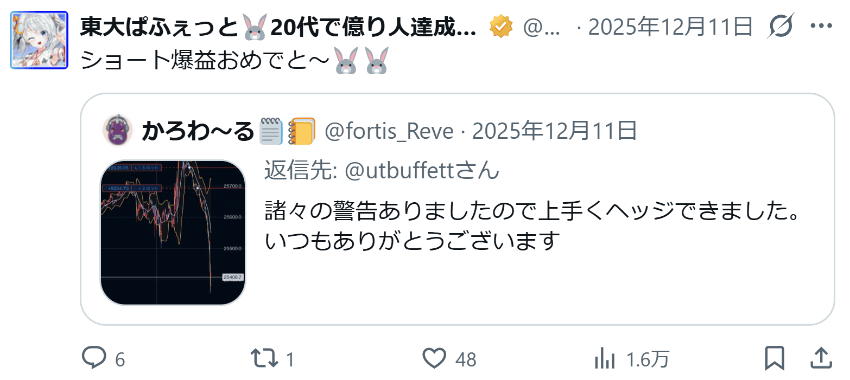Viewport: 850px width, 380px height.
Task: Click the Grok slashed-circle icon
Action: [x=781, y=25]
